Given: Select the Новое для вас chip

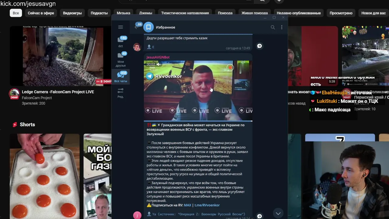Looking at the screenshot, I should coord(374,13).
